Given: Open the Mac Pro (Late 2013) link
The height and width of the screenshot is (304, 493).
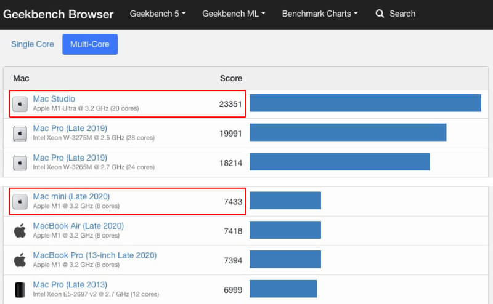Looking at the screenshot, I should (70, 285).
